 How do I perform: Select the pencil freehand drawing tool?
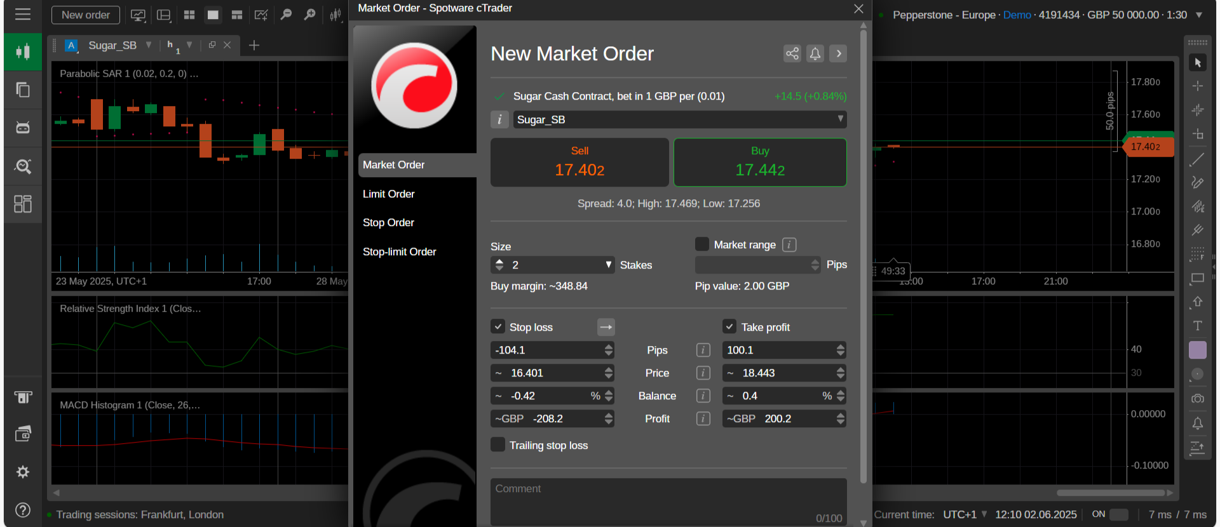1198,183
